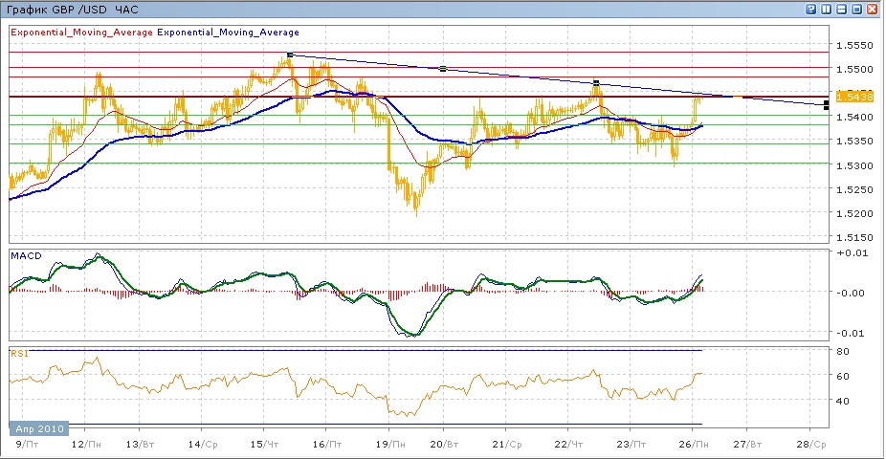Click the vertical split pause-like icon
This screenshot has width=886, height=459.
827,9
